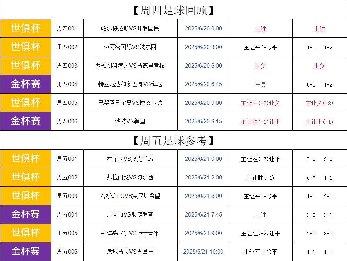Click 金杯赛 label in 周五004 row

[26, 215]
